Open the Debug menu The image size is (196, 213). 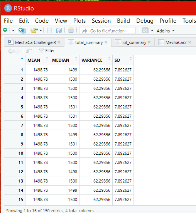tap(145, 21)
